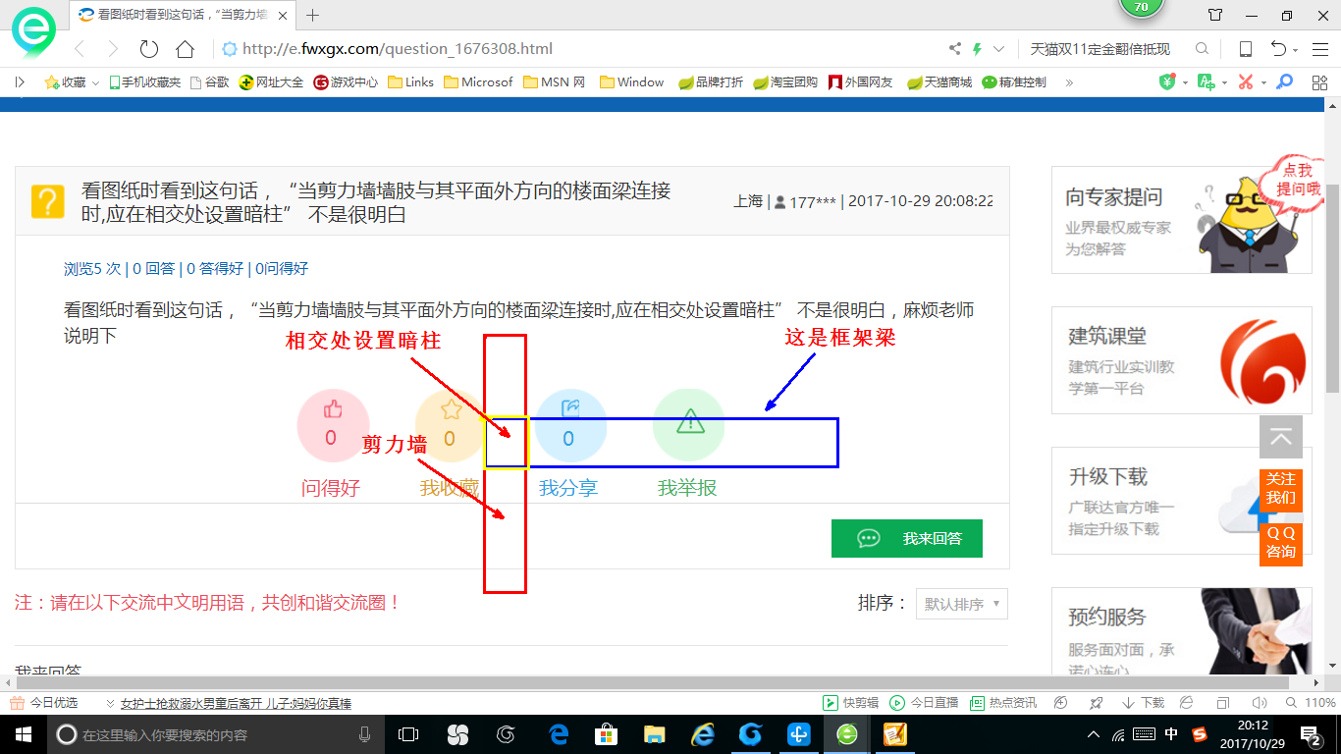Expand the 收藏 dropdown arrow

tap(95, 83)
